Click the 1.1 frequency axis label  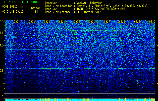[2, 33]
